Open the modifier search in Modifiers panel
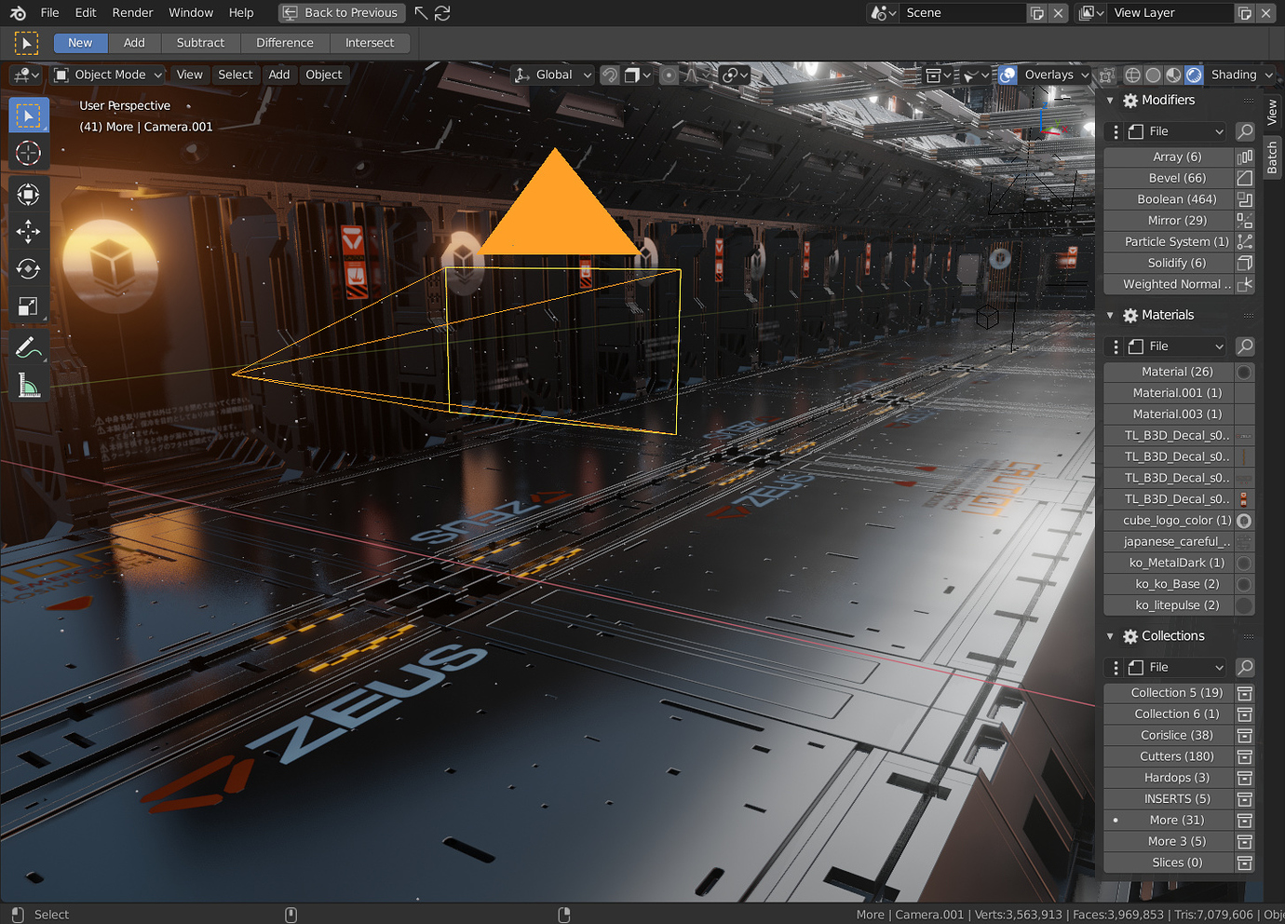Screen dimensions: 1285x924 tap(1245, 131)
